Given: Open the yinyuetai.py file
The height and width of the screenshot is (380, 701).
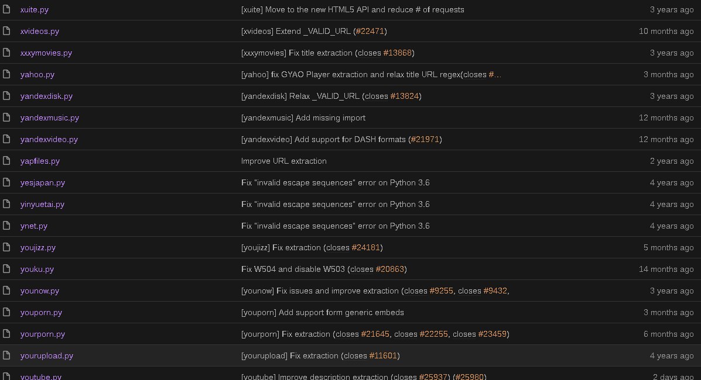Looking at the screenshot, I should point(42,204).
